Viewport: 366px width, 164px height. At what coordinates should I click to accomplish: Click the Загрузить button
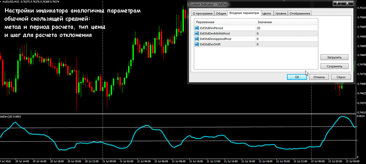coord(335,57)
